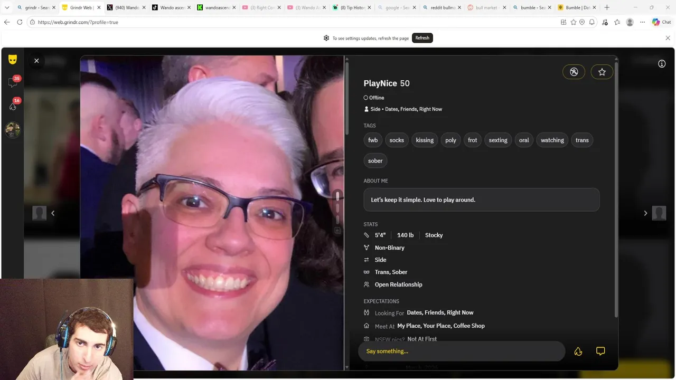Open media control music icon in toolbar
This screenshot has width=676, height=380.
pyautogui.click(x=605, y=22)
